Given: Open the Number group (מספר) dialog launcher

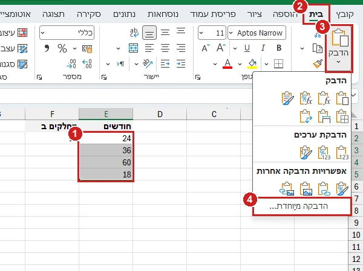Looking at the screenshot, I should [39, 77].
